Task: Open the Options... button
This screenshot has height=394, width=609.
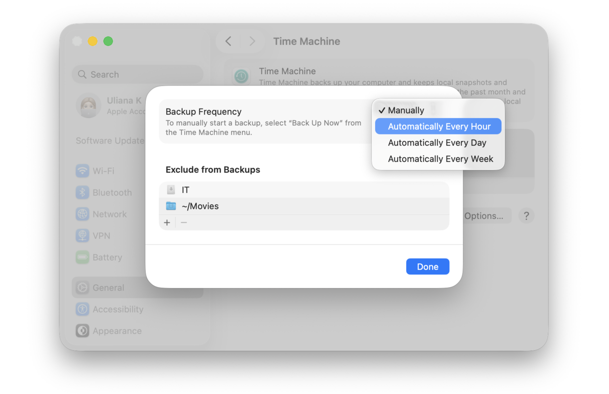Action: tap(484, 216)
